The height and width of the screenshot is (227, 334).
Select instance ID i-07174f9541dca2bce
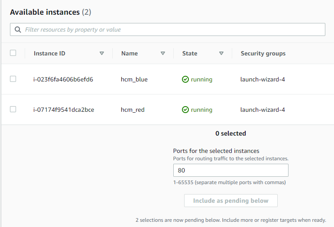64,110
